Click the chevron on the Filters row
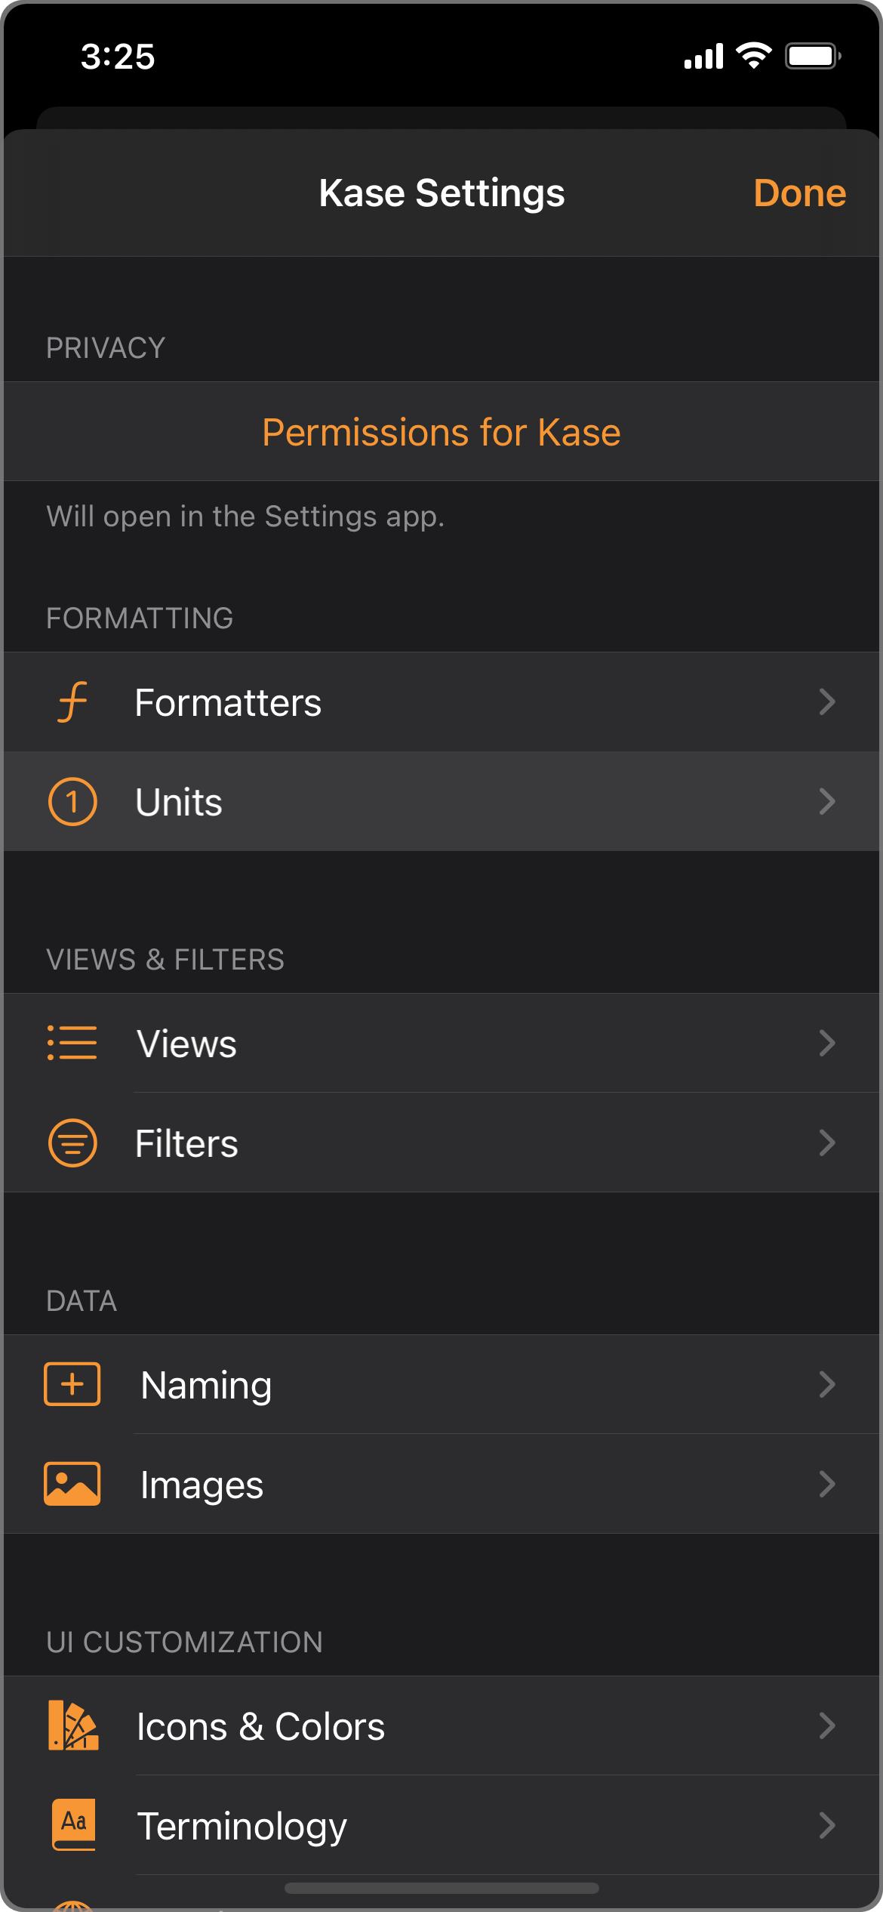The width and height of the screenshot is (883, 1912). click(827, 1143)
